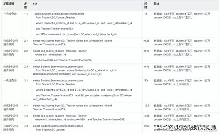Click the sc上没有索引 remark in row 4.2
The width and height of the screenshot is (220, 134).
(182, 118)
